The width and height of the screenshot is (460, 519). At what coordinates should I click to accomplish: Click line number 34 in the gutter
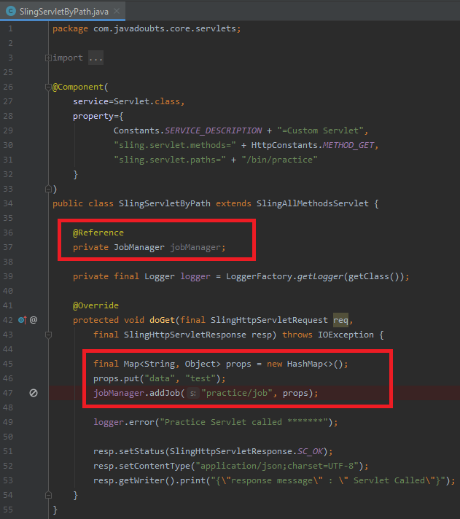click(x=8, y=203)
